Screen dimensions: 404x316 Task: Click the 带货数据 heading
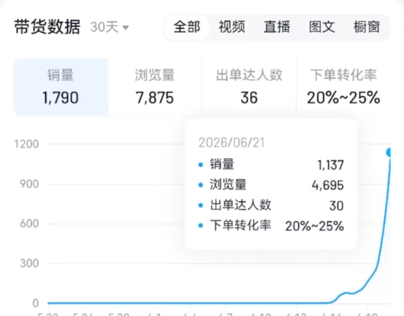click(x=47, y=27)
